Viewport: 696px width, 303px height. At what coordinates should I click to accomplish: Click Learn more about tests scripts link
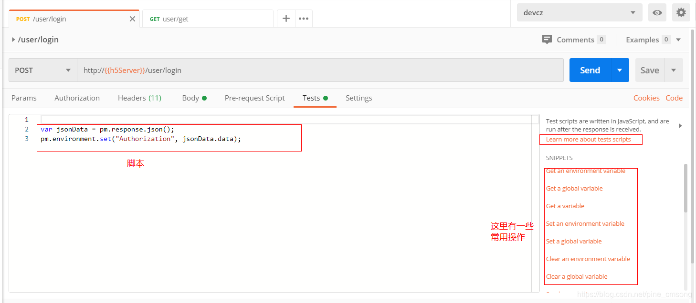(x=588, y=139)
